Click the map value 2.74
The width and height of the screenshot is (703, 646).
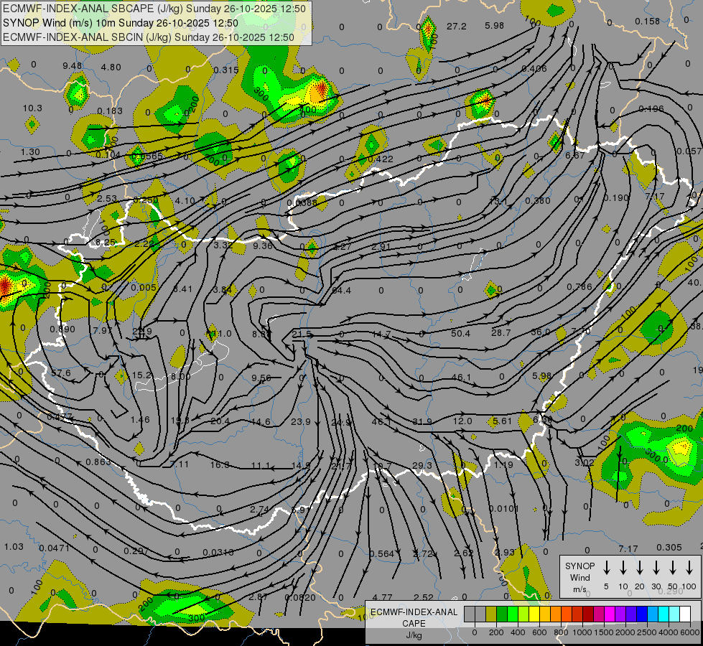point(259,510)
